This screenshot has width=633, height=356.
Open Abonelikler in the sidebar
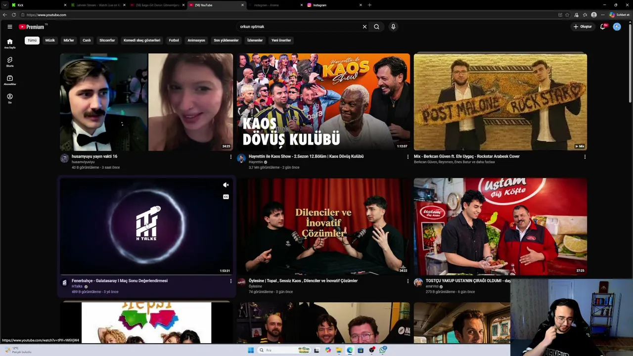tap(9, 80)
